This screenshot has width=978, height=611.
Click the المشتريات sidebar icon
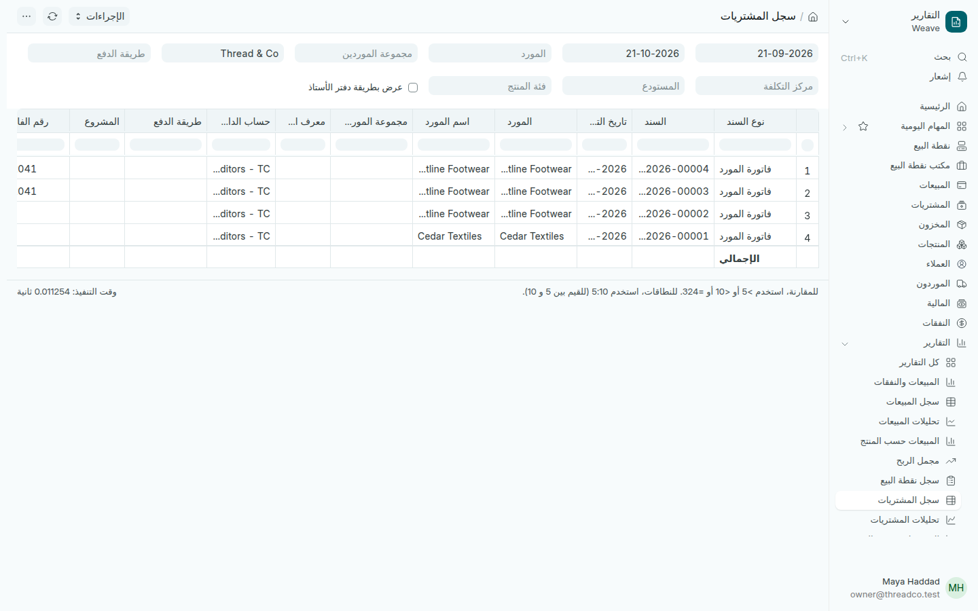962,205
